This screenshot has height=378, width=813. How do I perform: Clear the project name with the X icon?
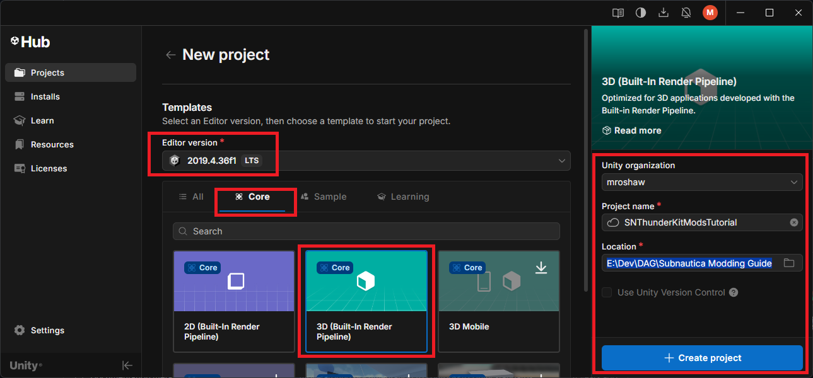pyautogui.click(x=794, y=222)
